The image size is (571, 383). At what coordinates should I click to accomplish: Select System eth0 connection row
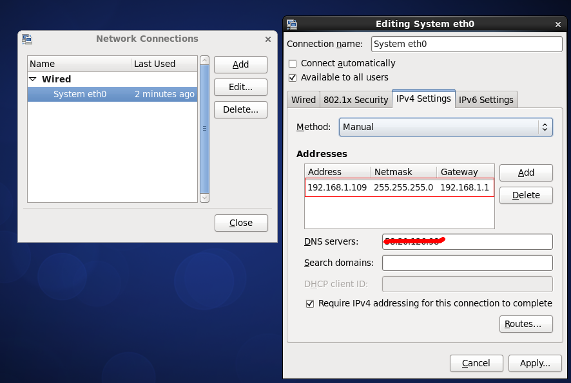click(x=113, y=94)
